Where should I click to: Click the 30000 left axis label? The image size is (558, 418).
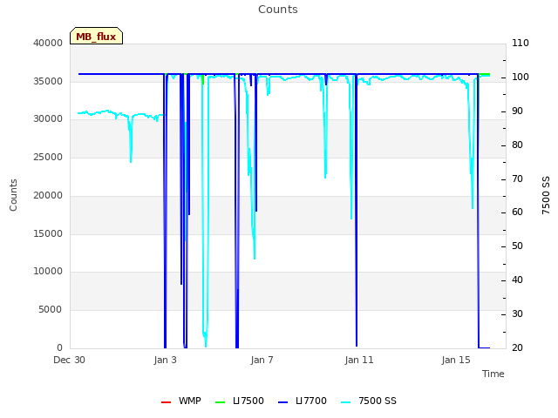coord(48,118)
